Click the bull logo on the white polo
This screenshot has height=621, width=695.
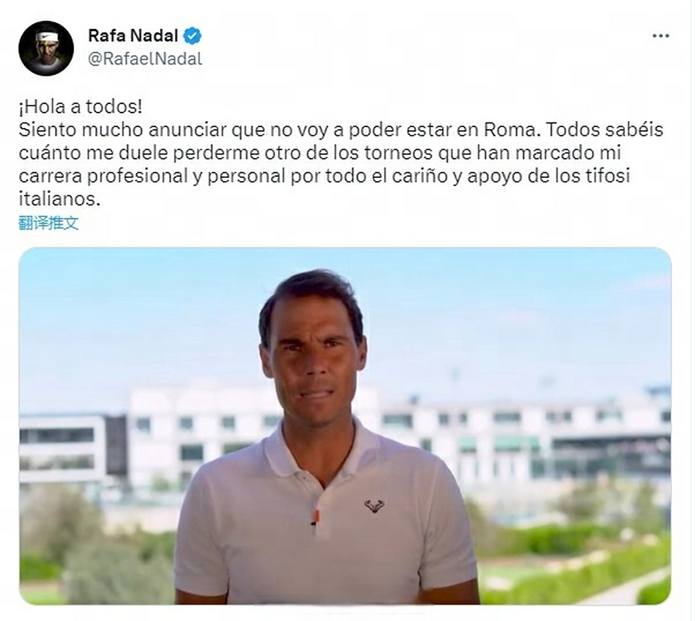[x=374, y=507]
